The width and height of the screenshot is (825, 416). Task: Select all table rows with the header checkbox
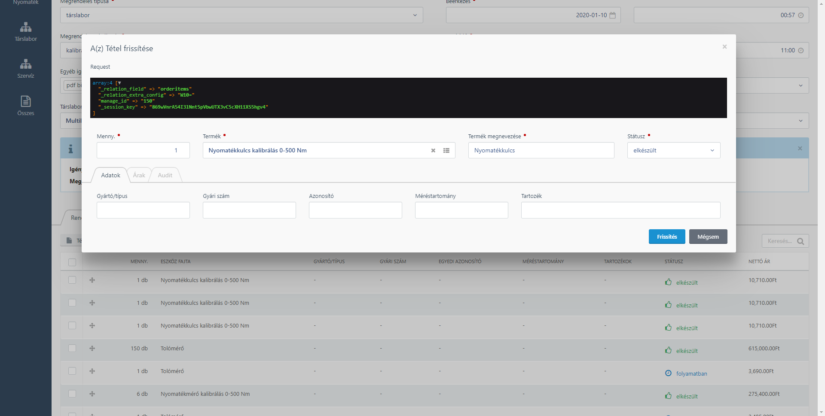coord(72,261)
